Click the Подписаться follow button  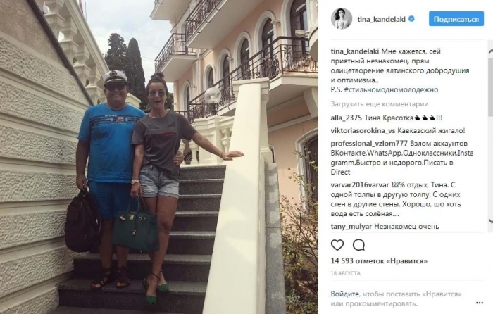[x=456, y=19]
